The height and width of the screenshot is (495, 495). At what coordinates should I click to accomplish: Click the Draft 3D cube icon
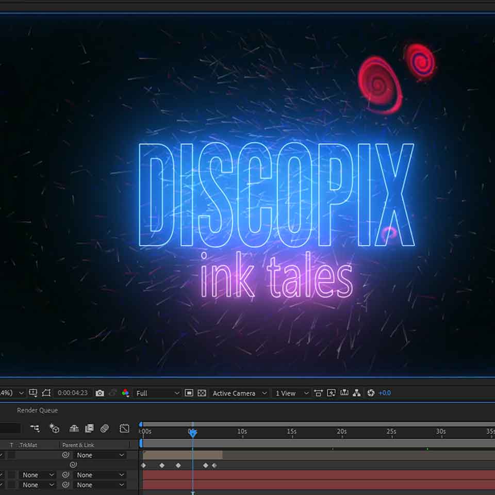click(x=54, y=428)
